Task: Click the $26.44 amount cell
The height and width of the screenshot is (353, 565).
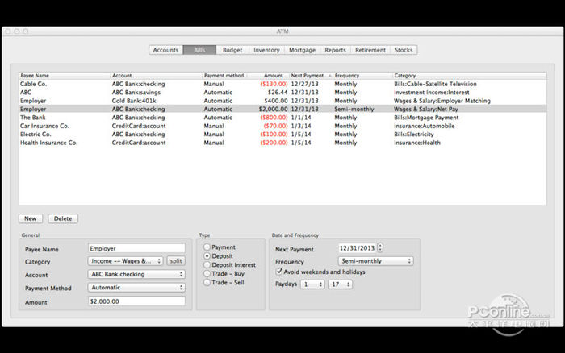Action: point(278,93)
